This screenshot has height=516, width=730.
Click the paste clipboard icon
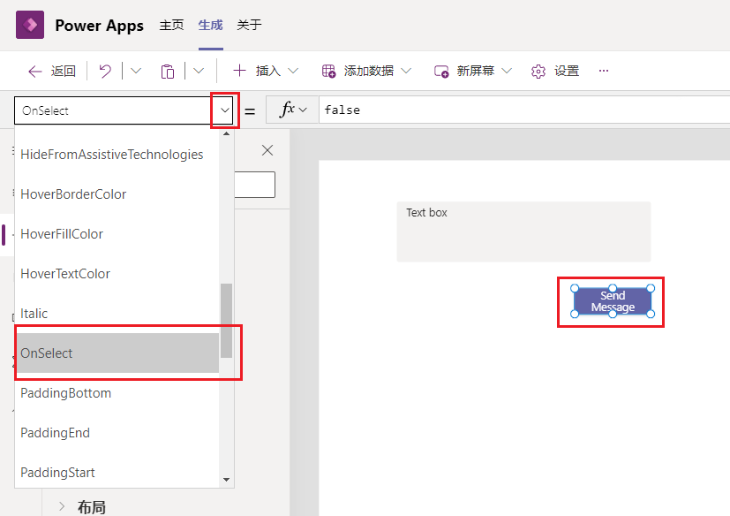[168, 72]
